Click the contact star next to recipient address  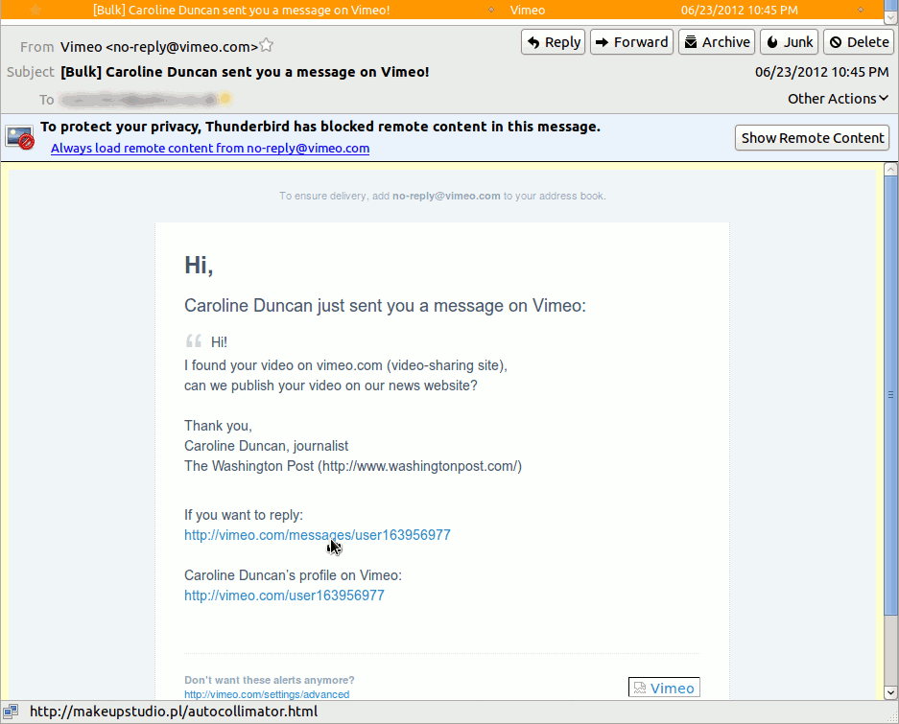225,99
